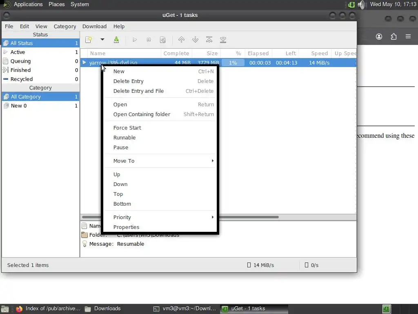Click the Firefox account icon in browser window
Screen dimensions: 418x314
[379, 36]
